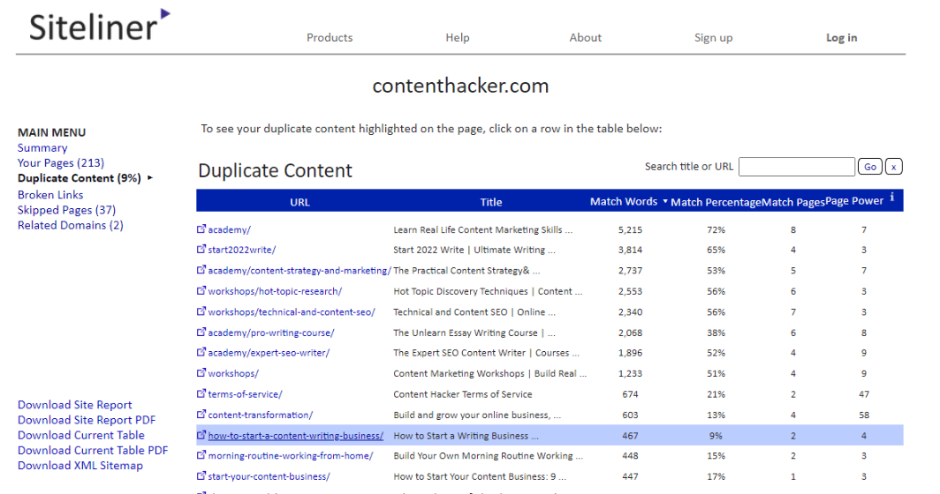Click the Page Power info icon
This screenshot has width=940, height=494.
click(892, 197)
